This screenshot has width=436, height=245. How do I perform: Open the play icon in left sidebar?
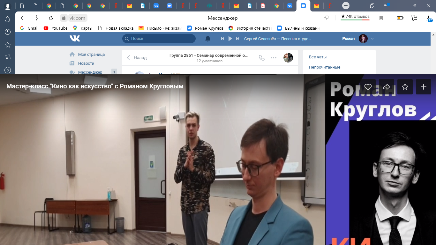pyautogui.click(x=7, y=70)
